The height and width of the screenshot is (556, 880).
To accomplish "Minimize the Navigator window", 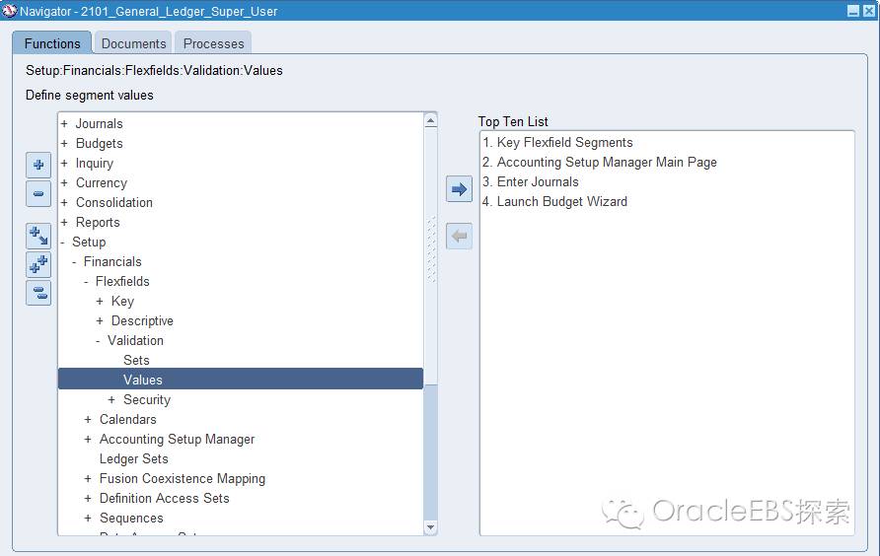I will (853, 11).
